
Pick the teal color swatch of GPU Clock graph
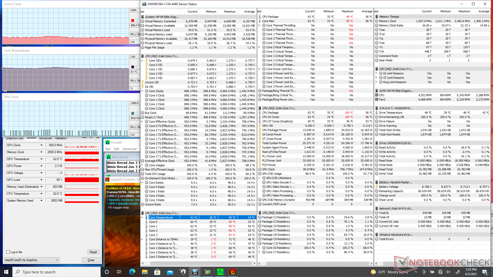132,113
